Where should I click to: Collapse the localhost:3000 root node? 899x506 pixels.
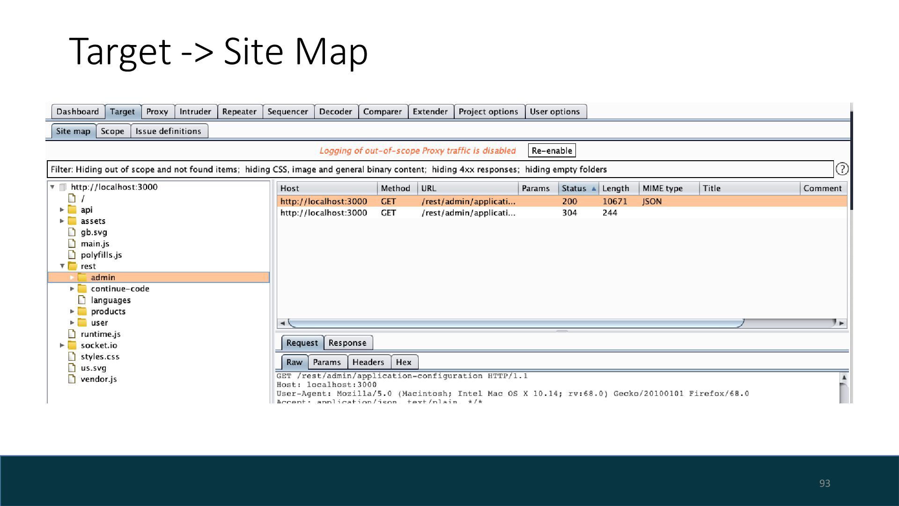[x=52, y=187]
